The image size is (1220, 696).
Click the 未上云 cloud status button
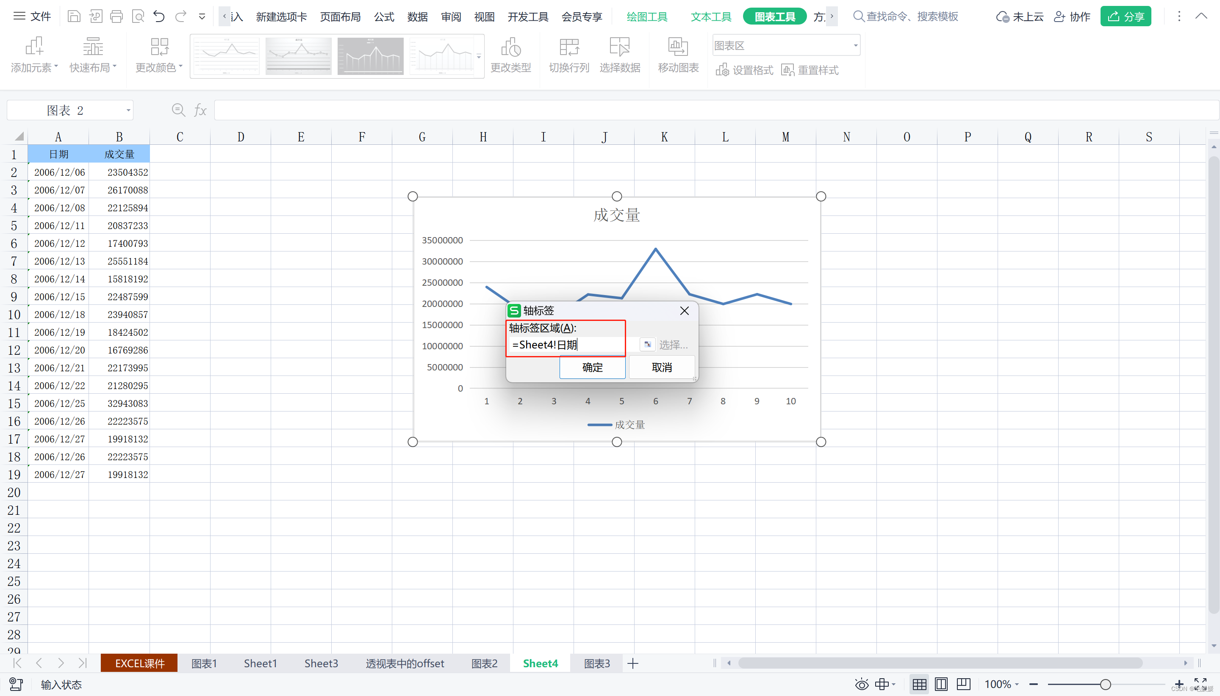pos(1020,17)
